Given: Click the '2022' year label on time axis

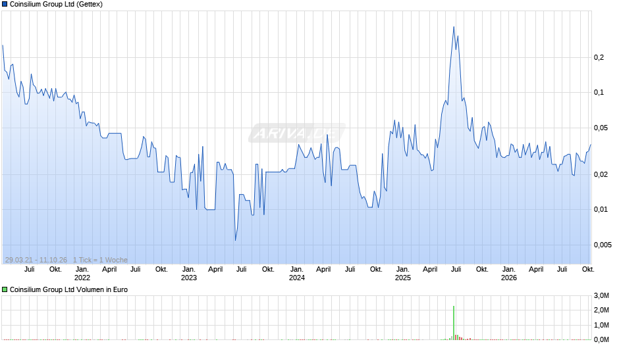Looking at the screenshot, I should 82,278.
